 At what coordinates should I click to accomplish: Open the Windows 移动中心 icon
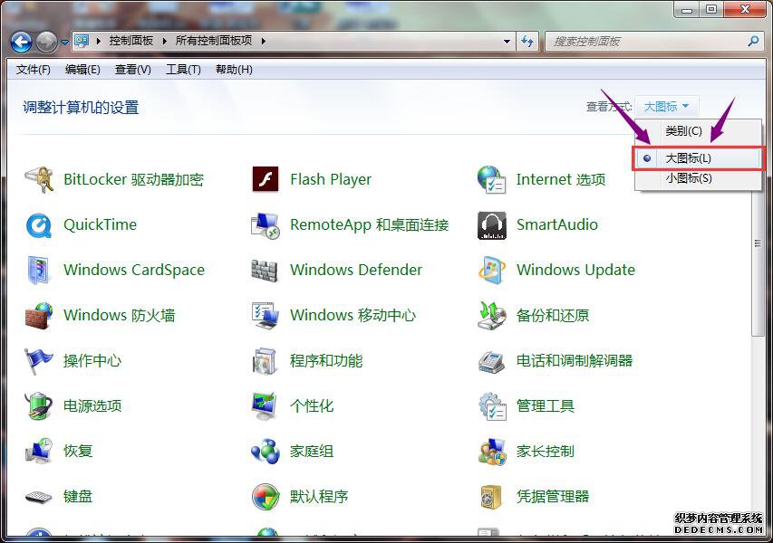click(266, 315)
